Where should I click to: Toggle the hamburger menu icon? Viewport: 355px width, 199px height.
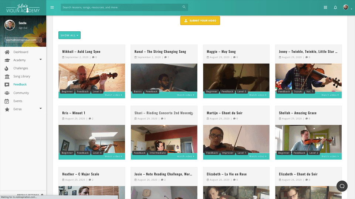(52, 7)
